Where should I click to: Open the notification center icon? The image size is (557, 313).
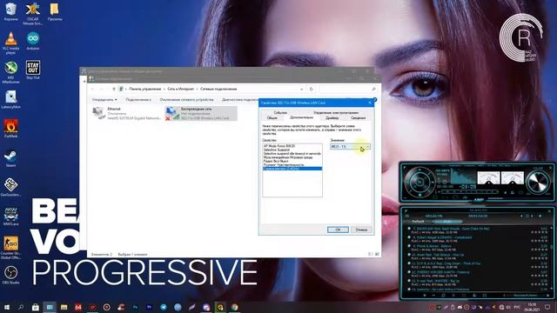(547, 307)
